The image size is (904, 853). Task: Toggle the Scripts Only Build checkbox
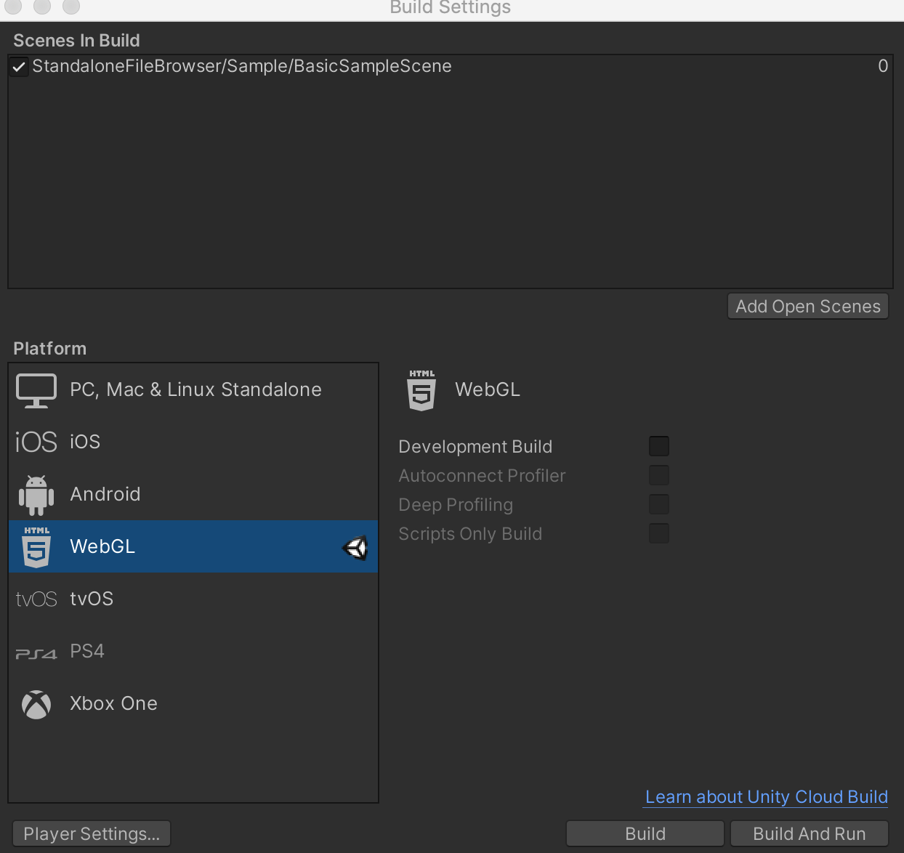(659, 533)
